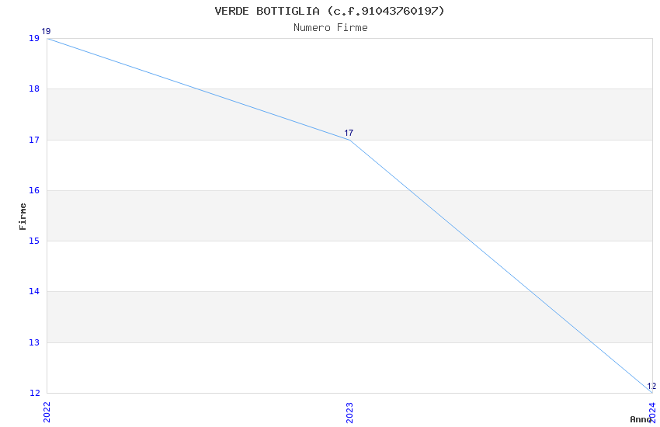Click the y-axis tick value 12
The image size is (660, 427).
[x=34, y=394]
